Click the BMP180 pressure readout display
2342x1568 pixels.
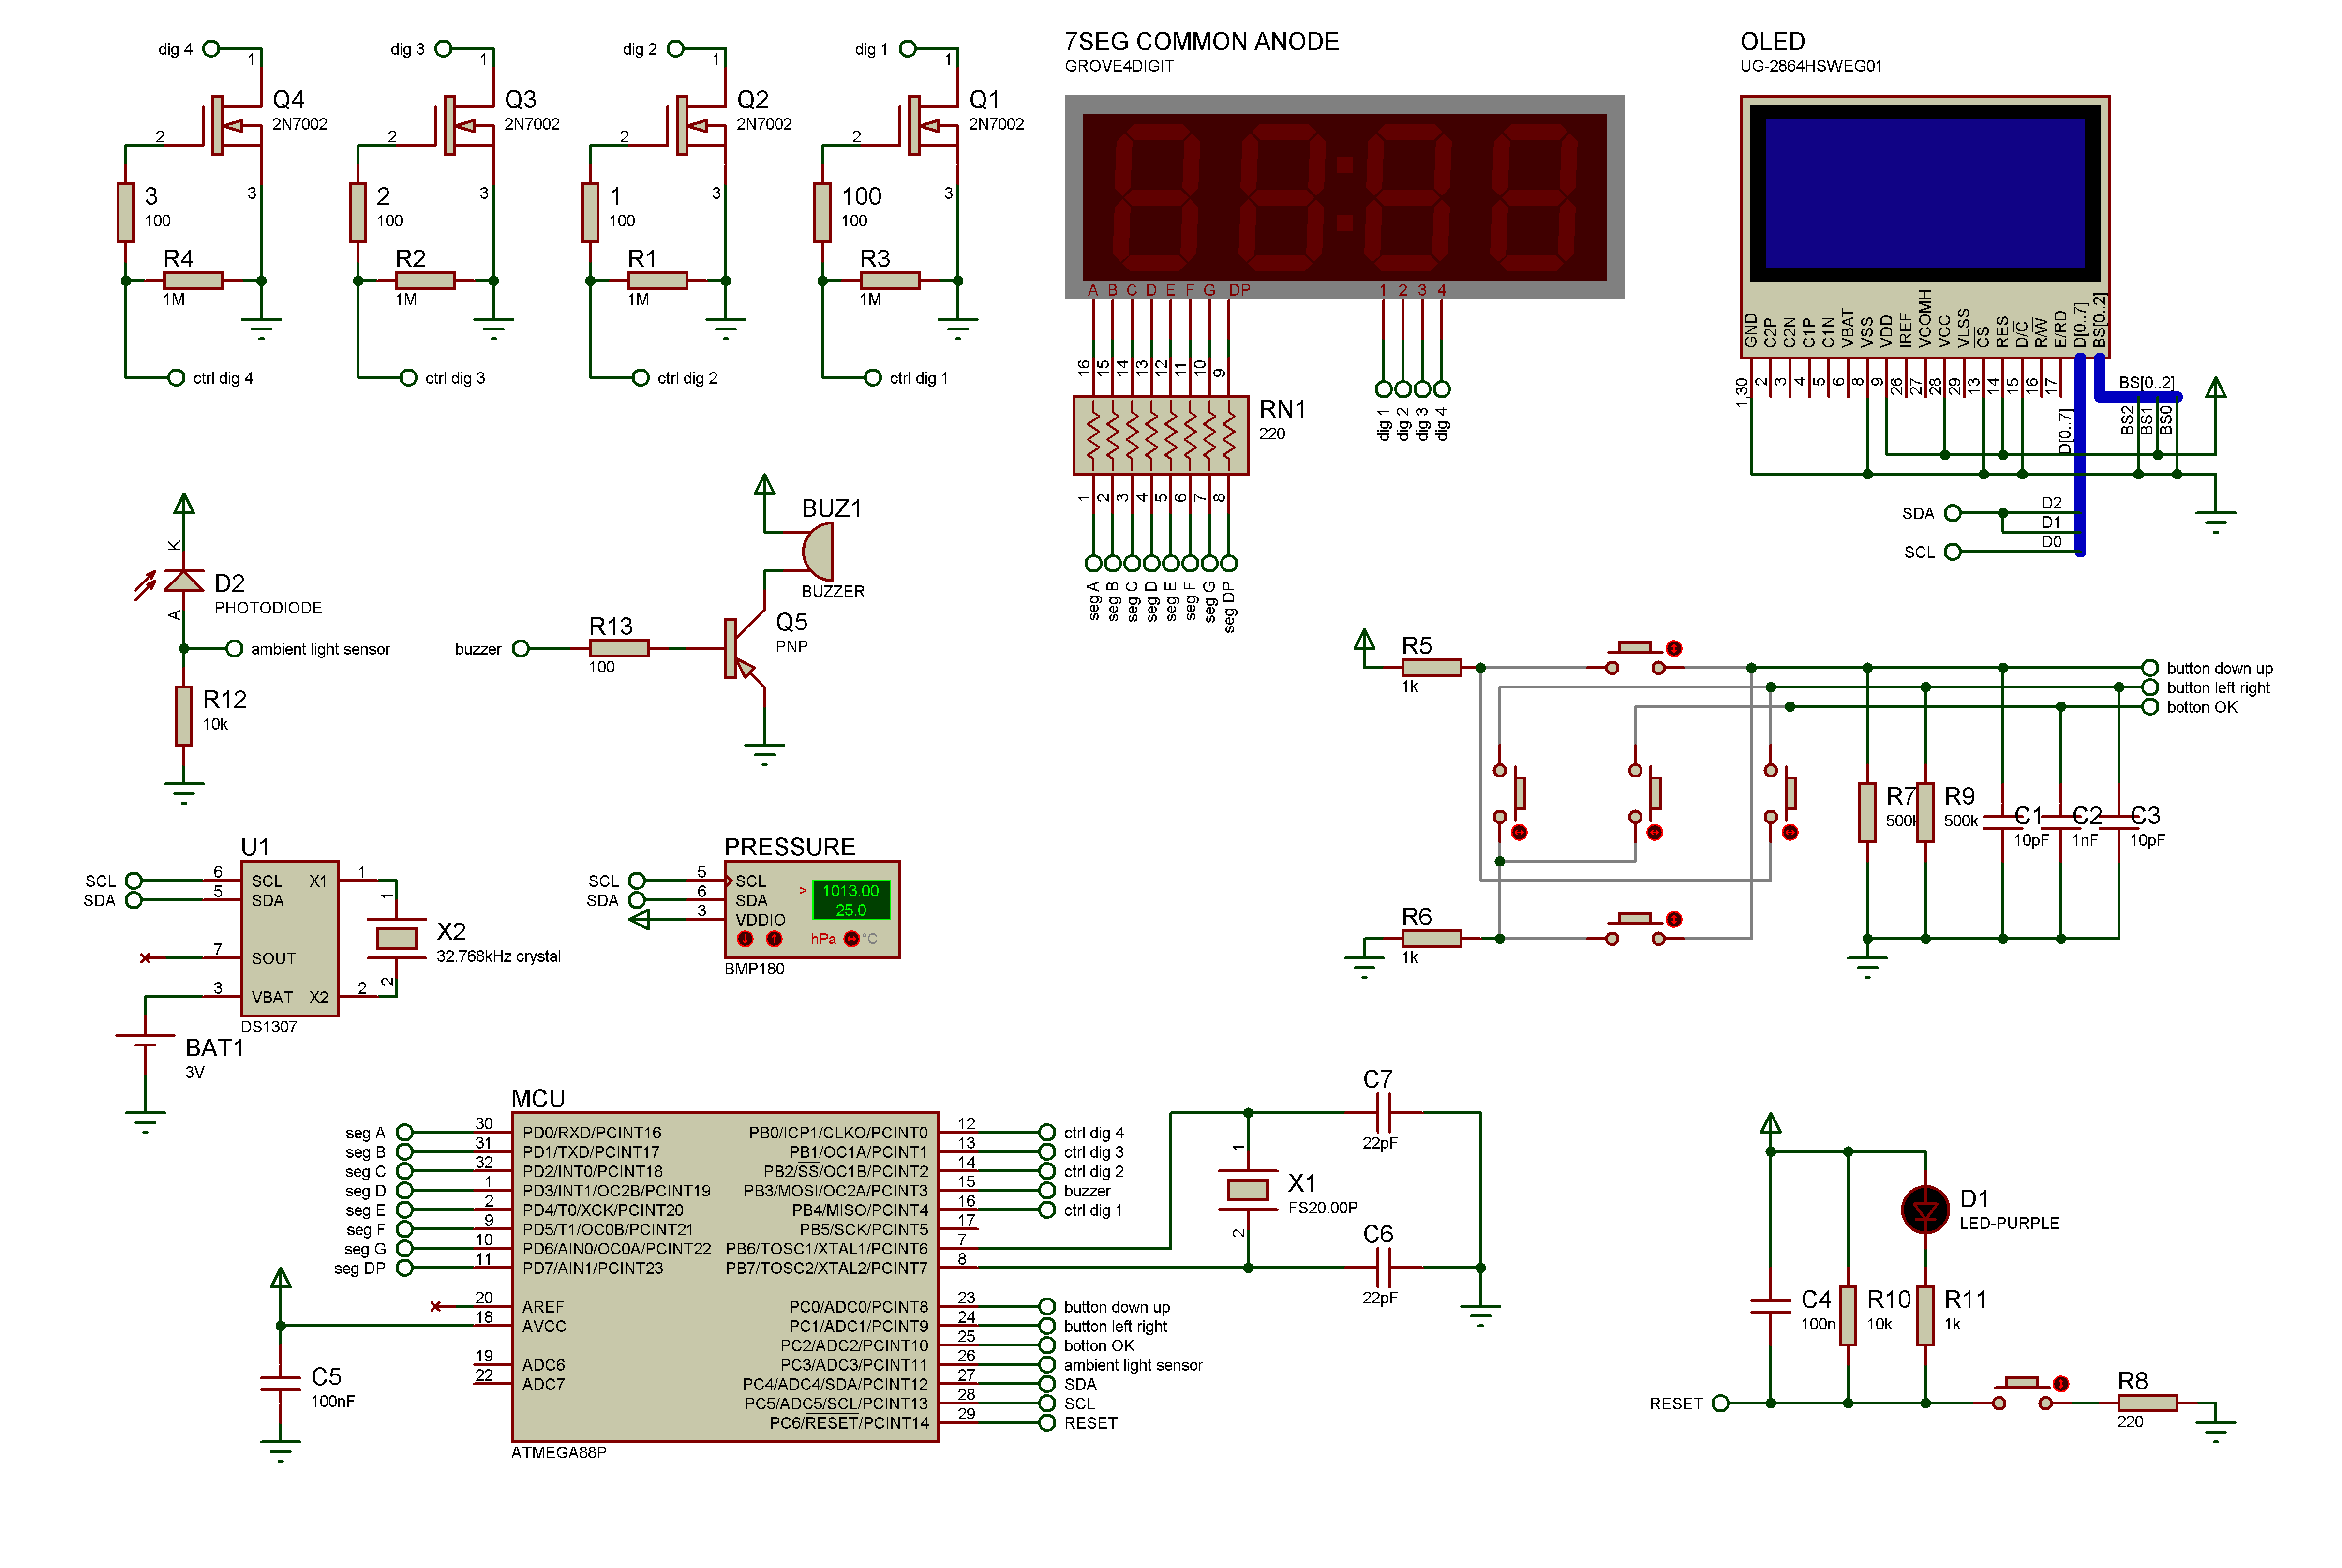pyautogui.click(x=850, y=900)
